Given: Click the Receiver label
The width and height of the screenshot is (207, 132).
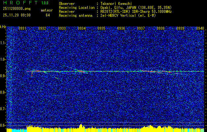Looking at the screenshot, I should (67, 12).
